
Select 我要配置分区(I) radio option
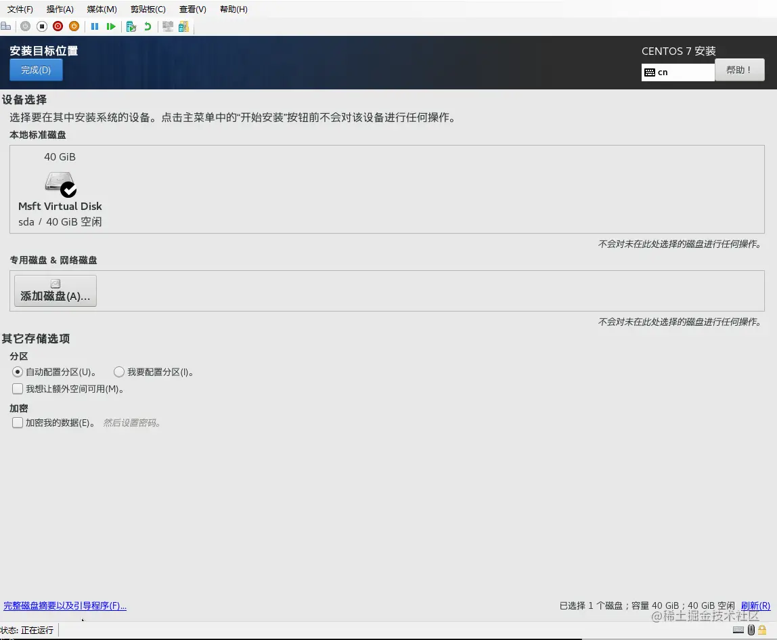(x=119, y=372)
